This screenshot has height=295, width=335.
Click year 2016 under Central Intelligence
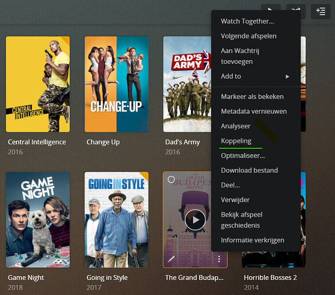pos(15,152)
